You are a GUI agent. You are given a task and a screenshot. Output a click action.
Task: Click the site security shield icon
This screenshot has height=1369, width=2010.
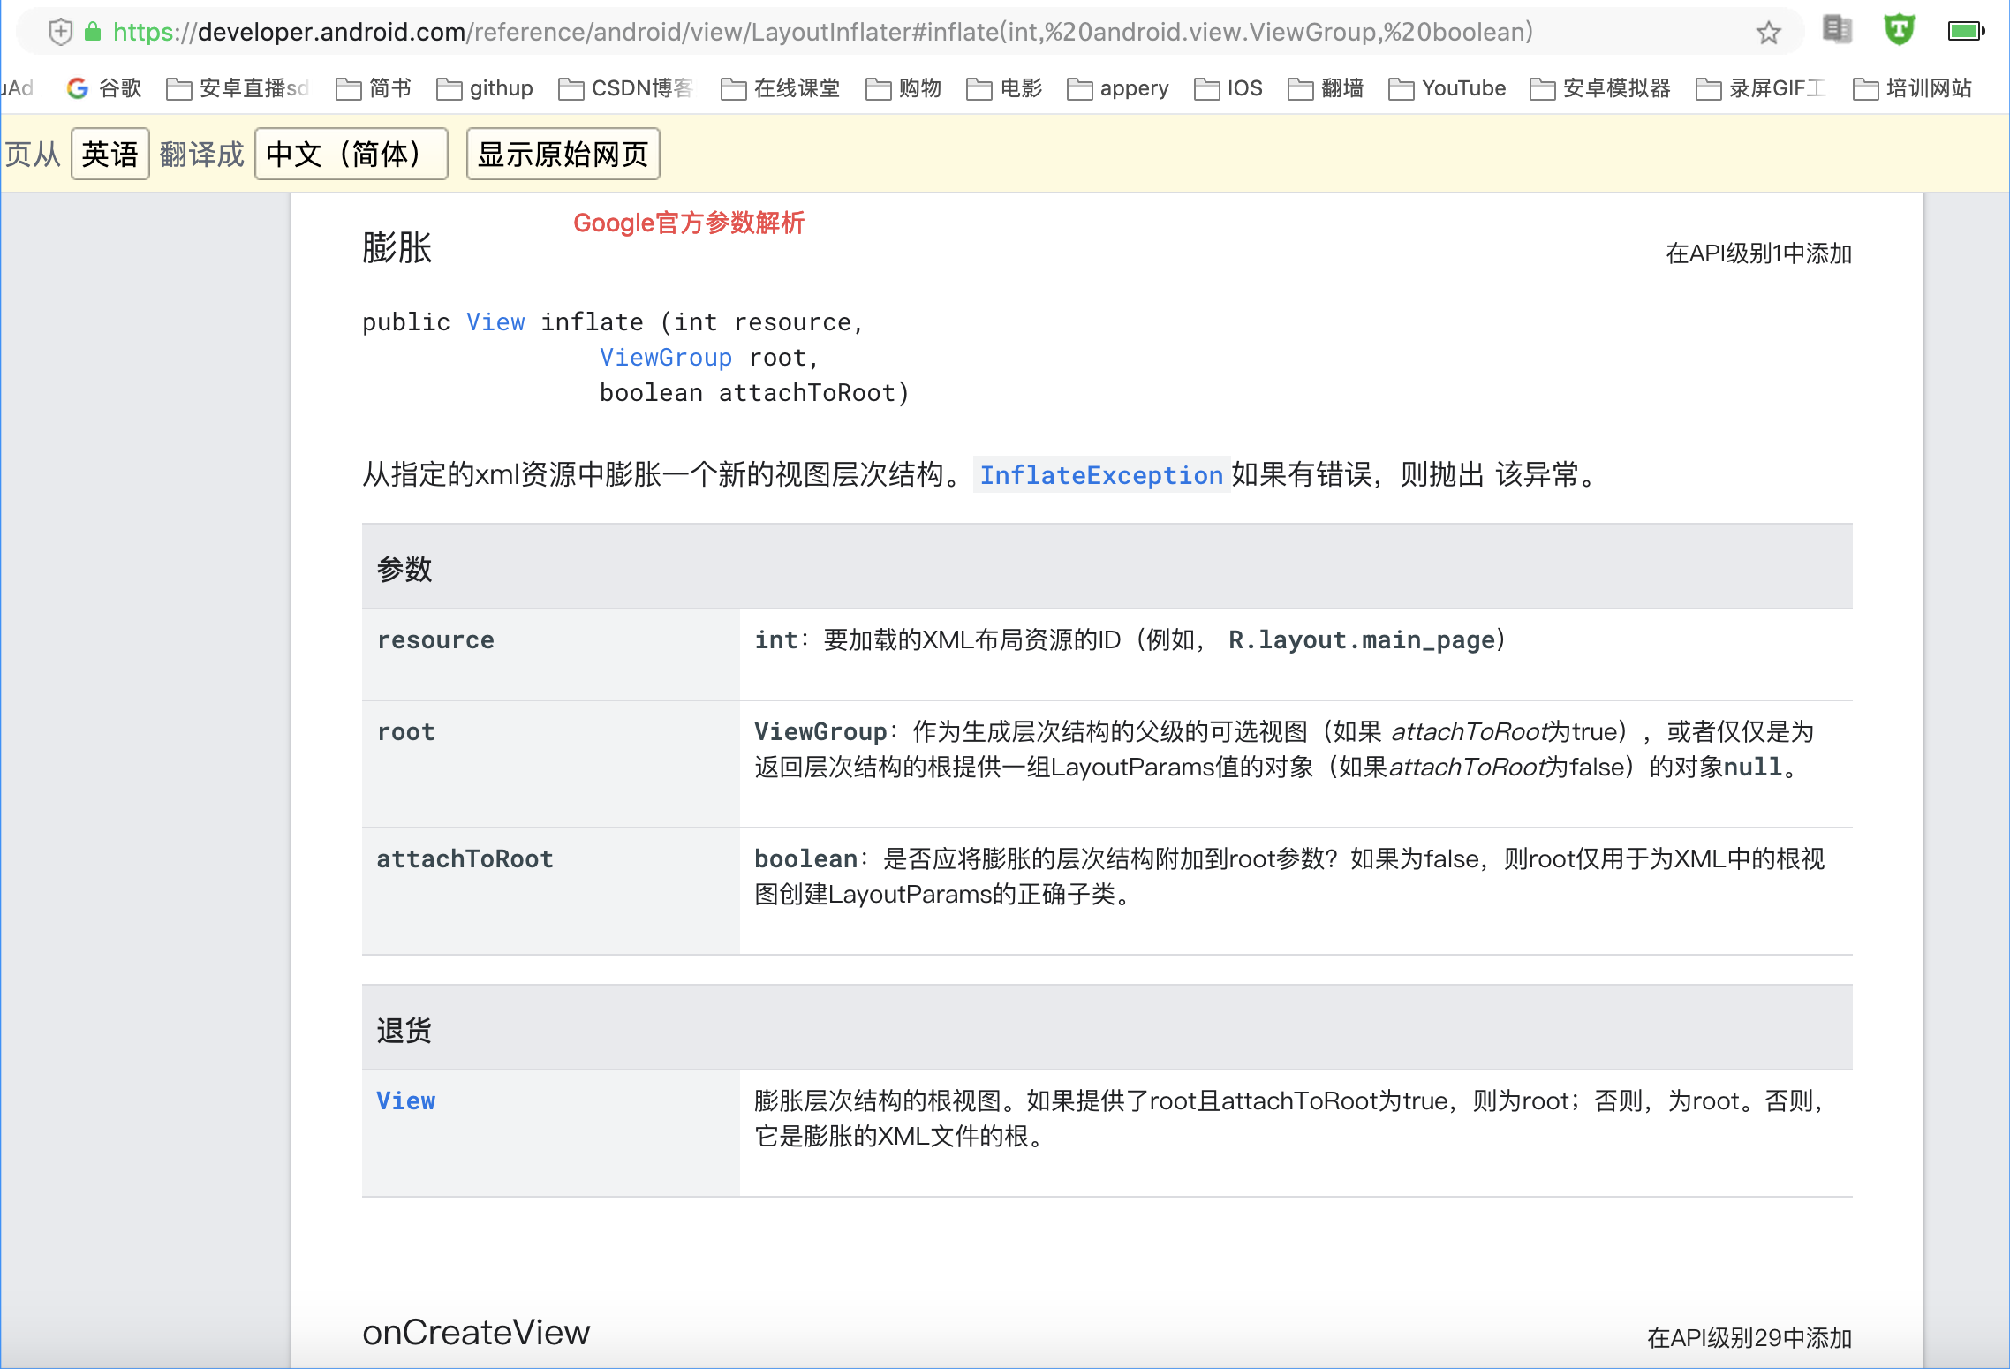click(x=60, y=32)
